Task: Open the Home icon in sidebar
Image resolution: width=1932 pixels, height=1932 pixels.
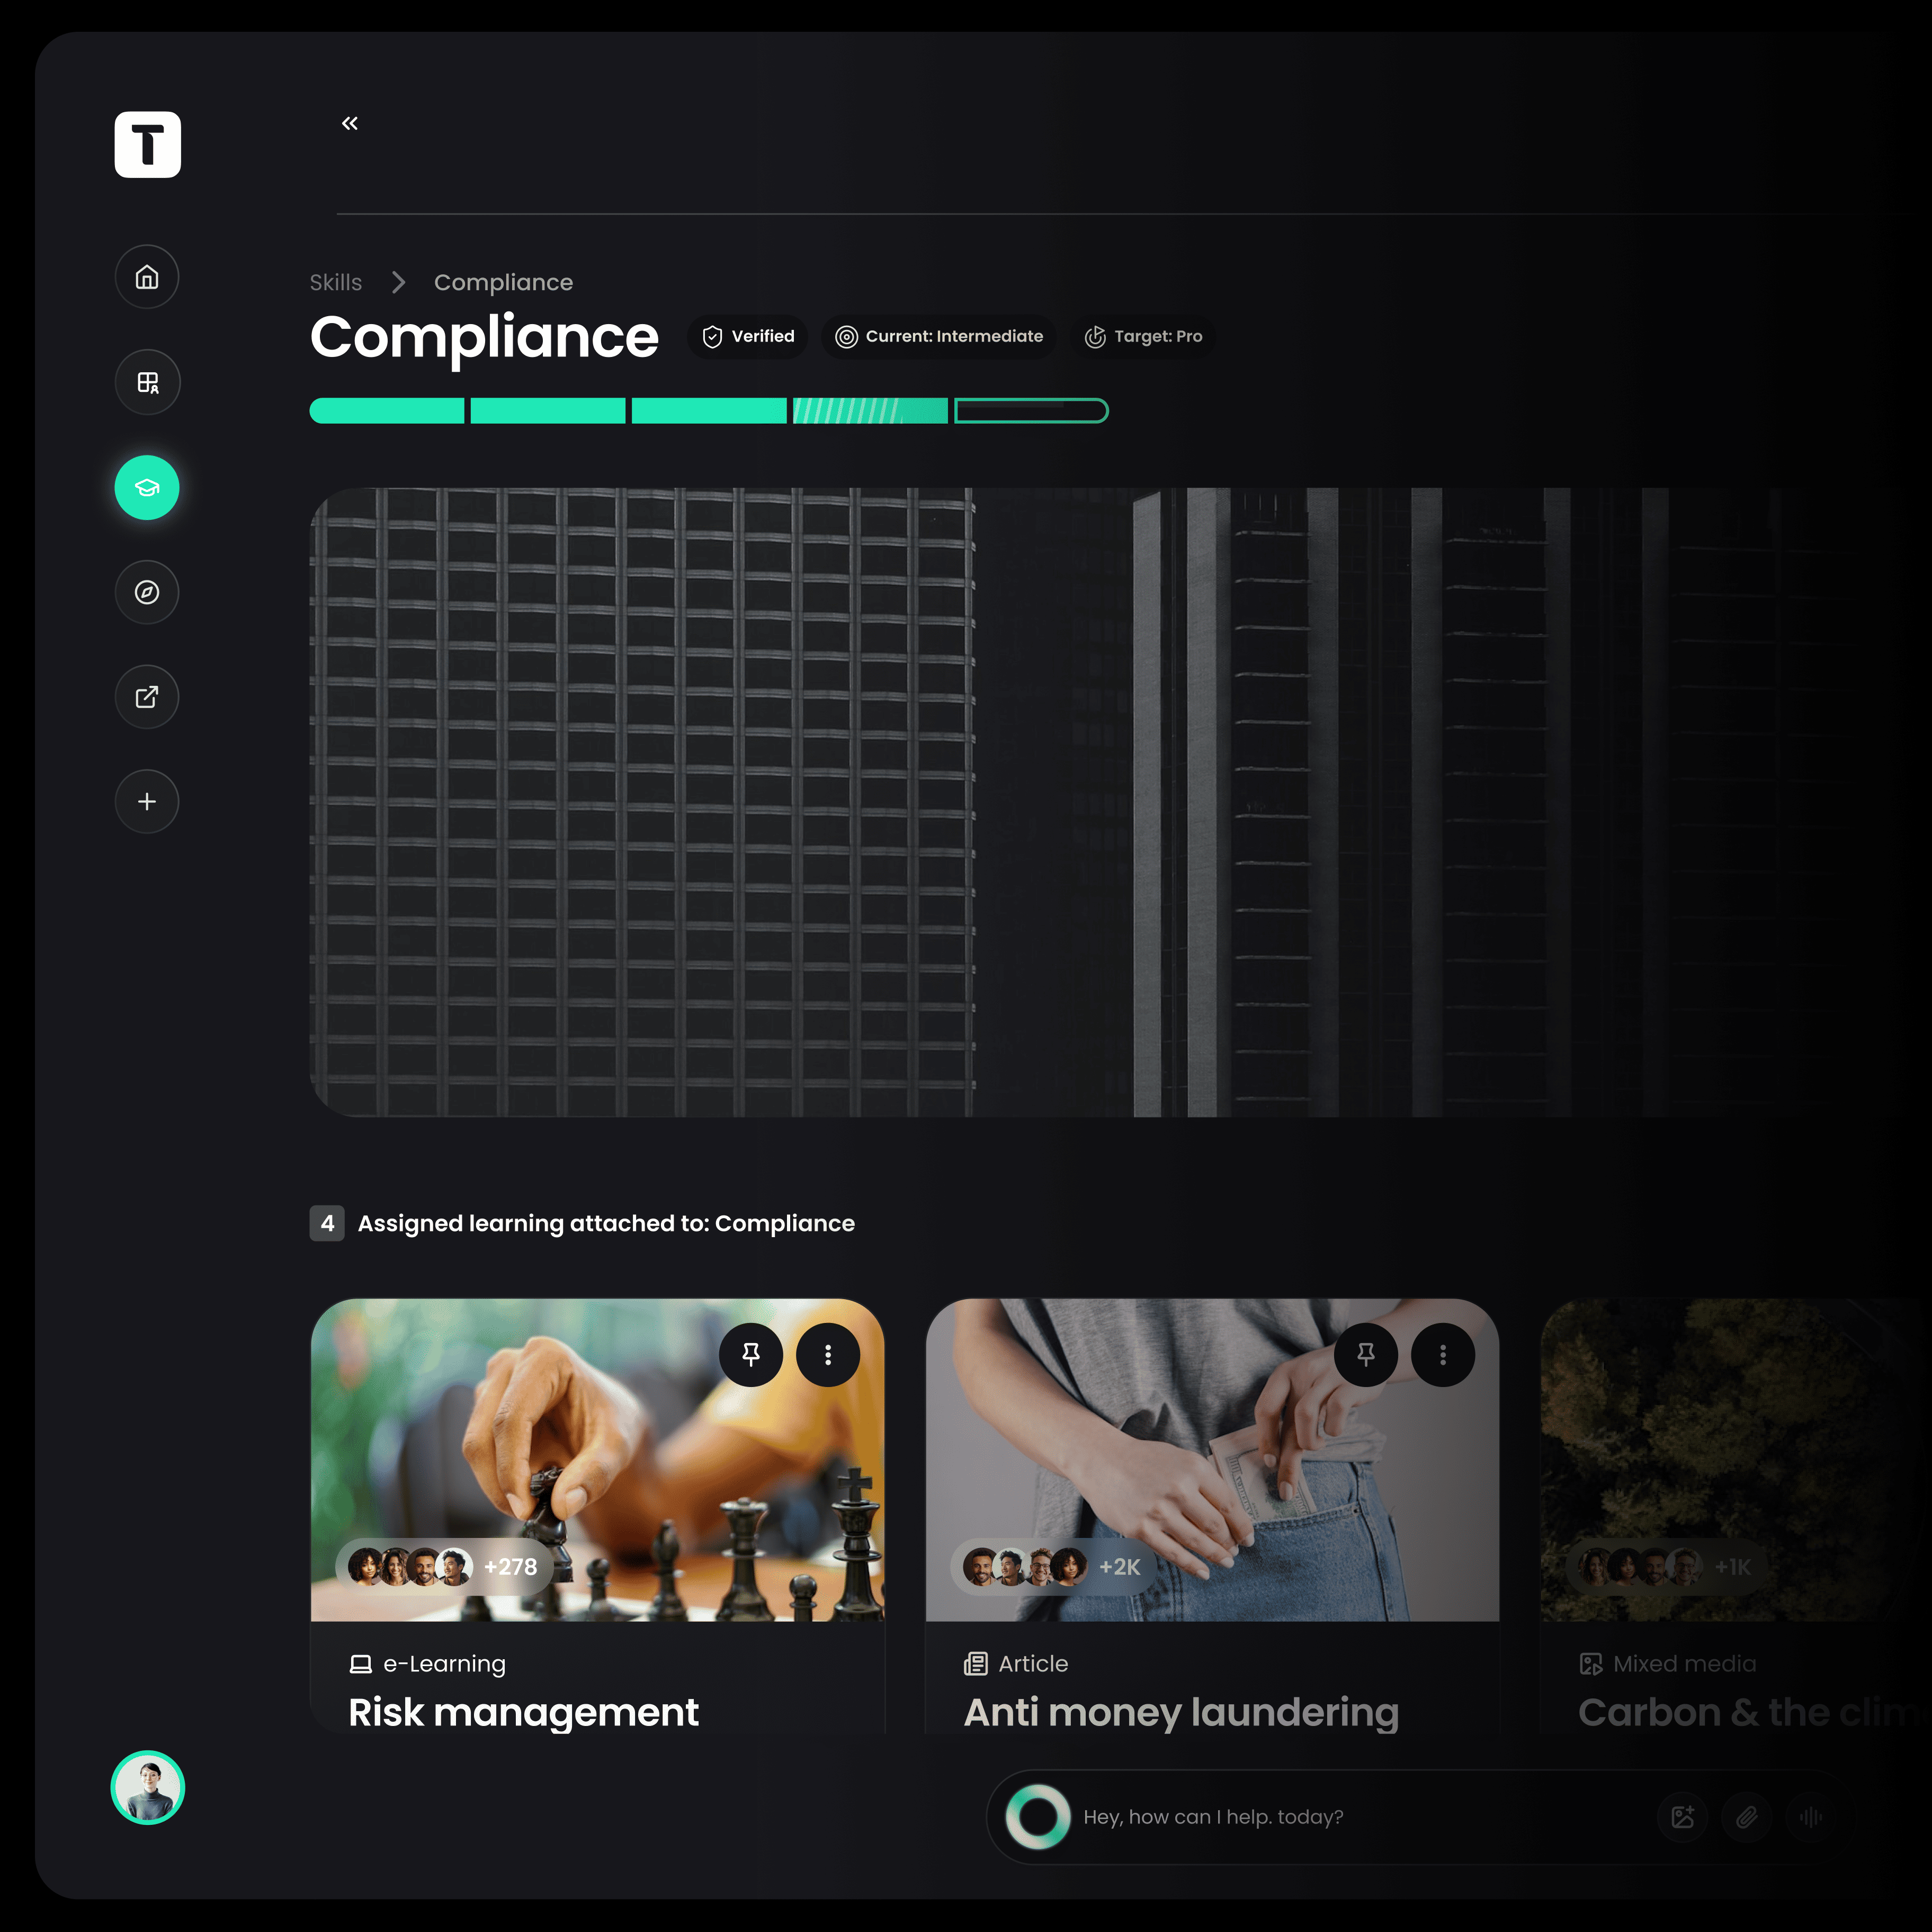Action: tap(147, 277)
